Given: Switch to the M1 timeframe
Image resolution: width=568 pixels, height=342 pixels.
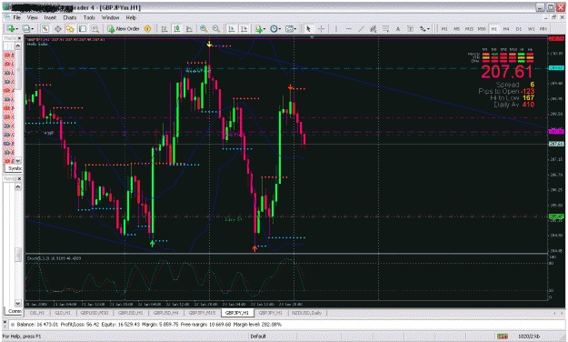Looking at the screenshot, I should click(x=444, y=28).
